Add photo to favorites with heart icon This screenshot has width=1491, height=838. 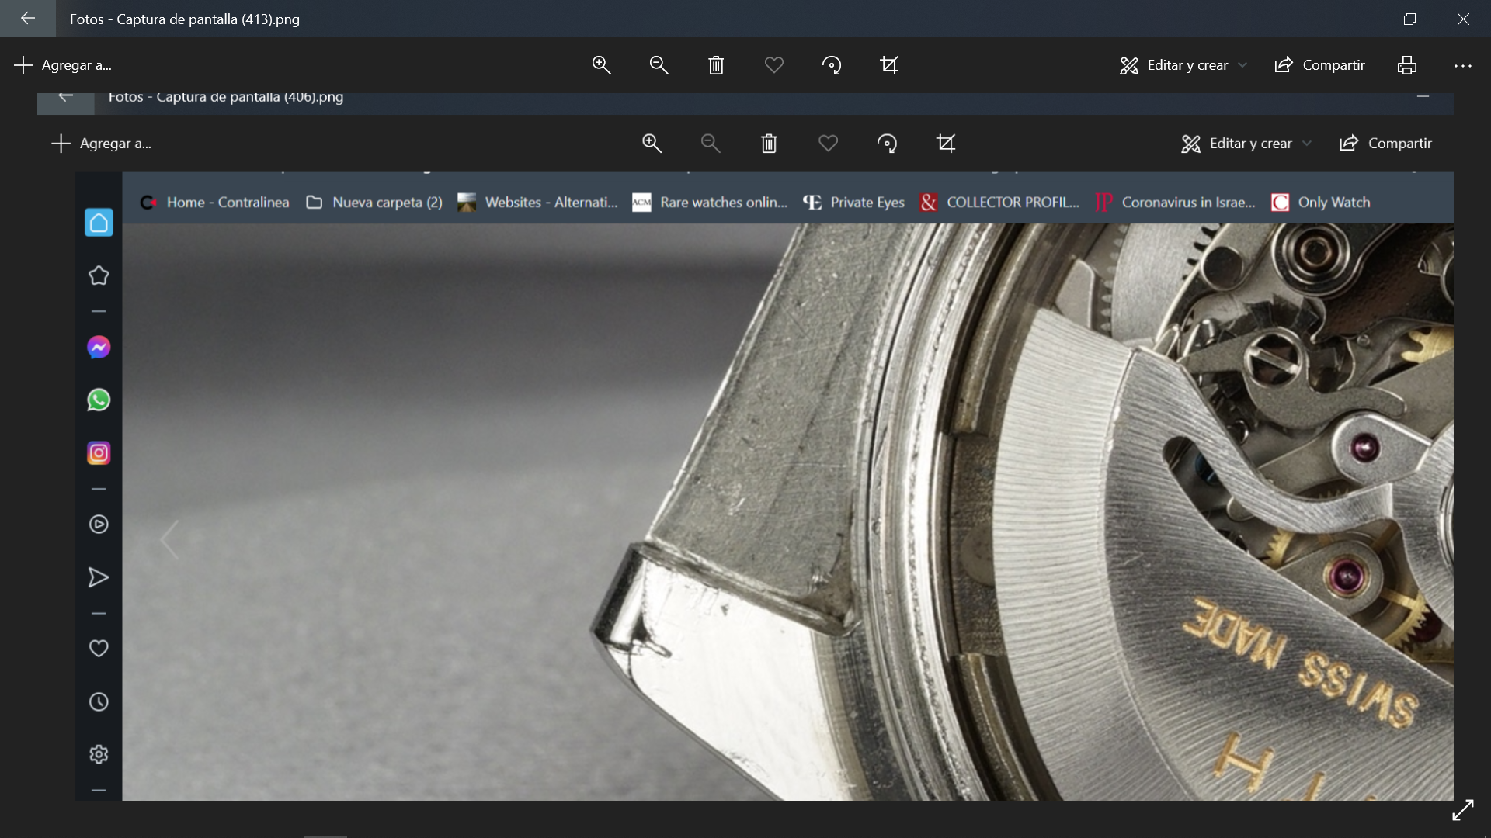click(x=773, y=65)
